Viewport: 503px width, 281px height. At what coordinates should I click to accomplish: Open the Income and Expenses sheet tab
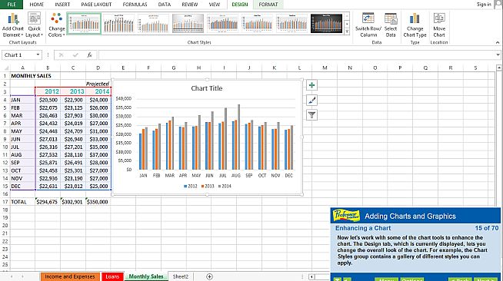pyautogui.click(x=70, y=276)
